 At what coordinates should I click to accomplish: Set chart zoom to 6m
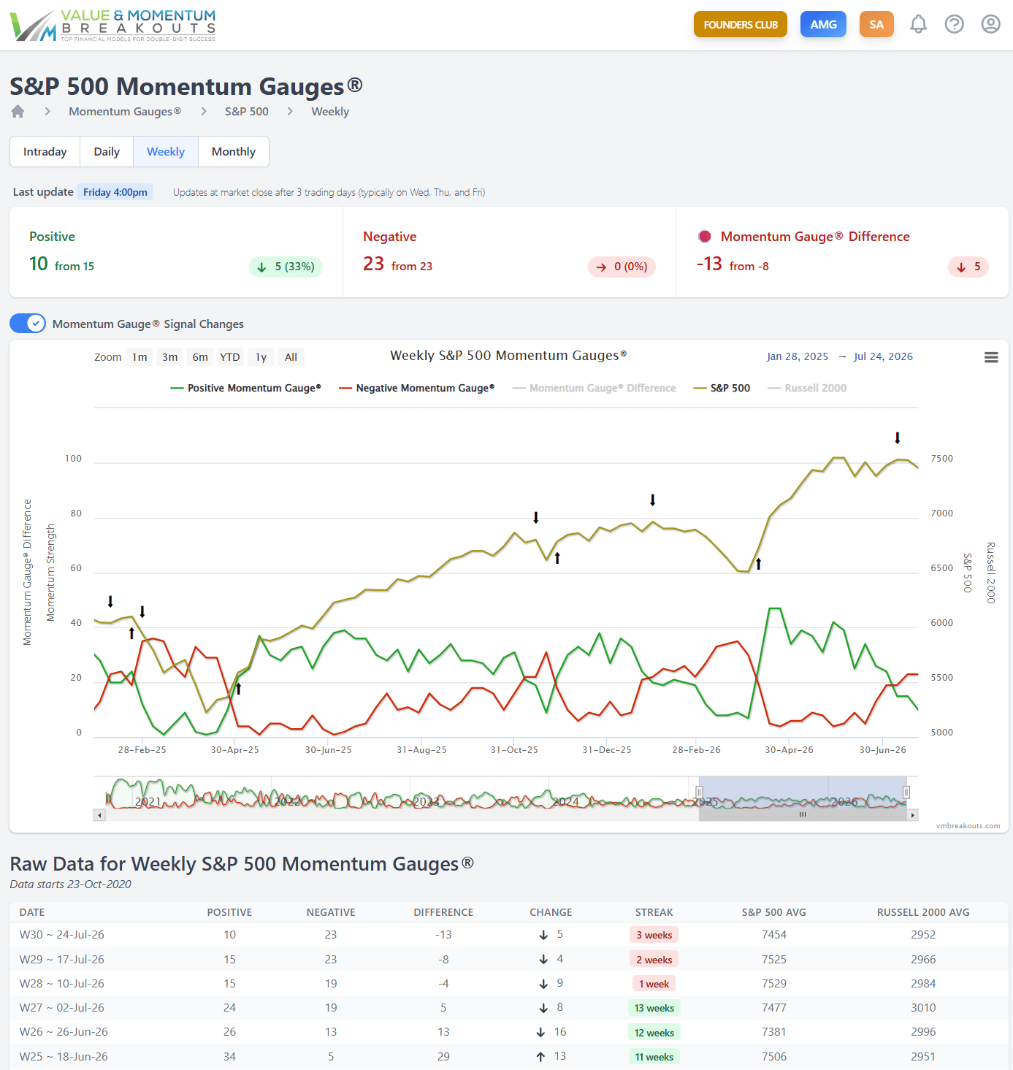tap(200, 357)
